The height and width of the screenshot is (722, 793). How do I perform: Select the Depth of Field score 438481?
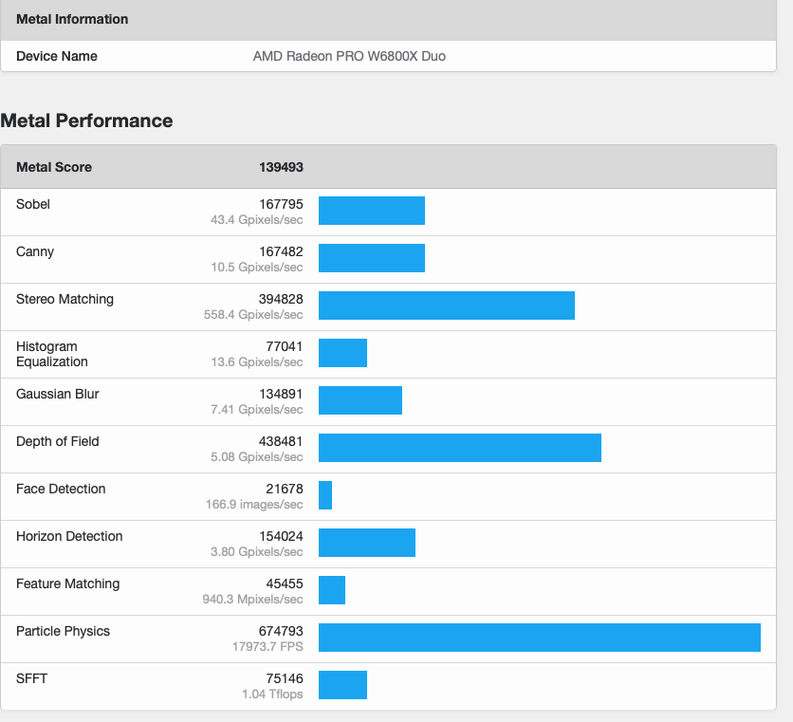[x=281, y=442]
